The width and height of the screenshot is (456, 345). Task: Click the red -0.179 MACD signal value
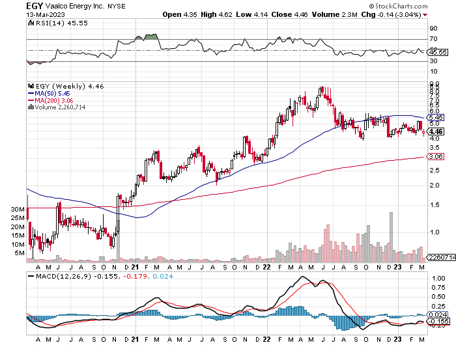point(135,276)
